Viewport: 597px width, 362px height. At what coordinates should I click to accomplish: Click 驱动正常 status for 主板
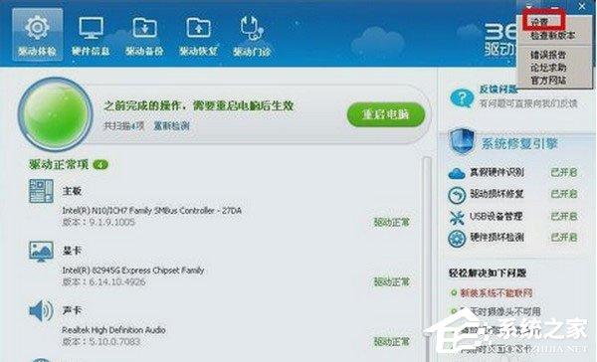coord(391,223)
